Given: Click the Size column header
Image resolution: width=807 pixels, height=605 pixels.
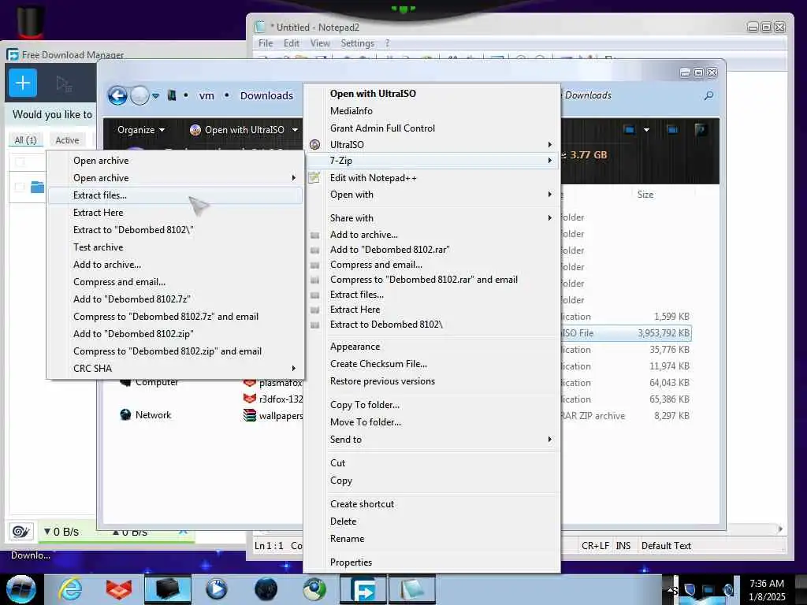Looking at the screenshot, I should 645,195.
